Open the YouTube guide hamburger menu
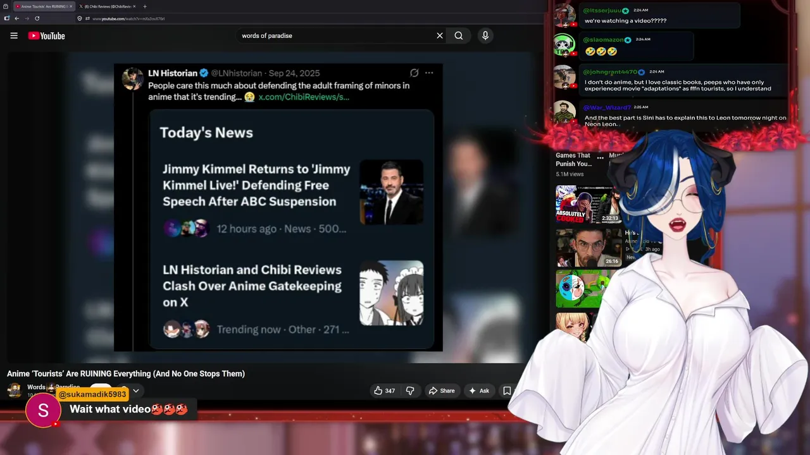The width and height of the screenshot is (810, 455). point(14,36)
